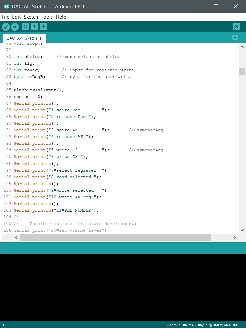Click inside the black console output area
Image resolution: width=246 pixels, height=328 pixels.
(123, 287)
